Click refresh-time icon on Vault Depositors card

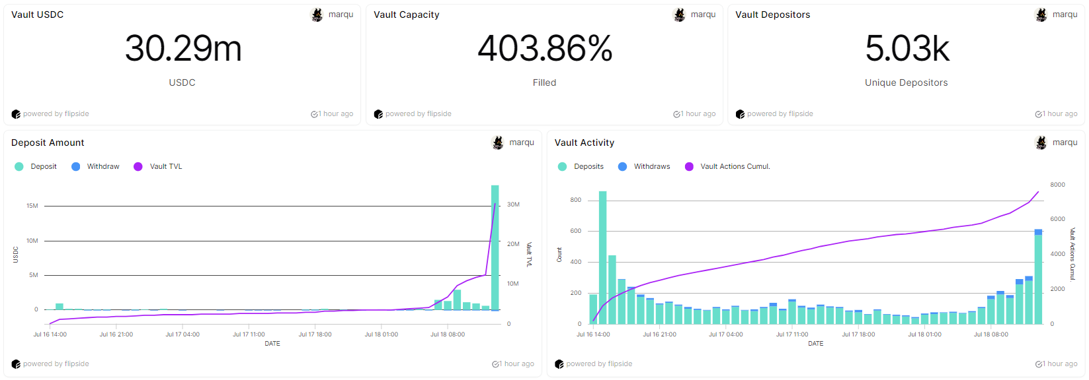[1039, 114]
